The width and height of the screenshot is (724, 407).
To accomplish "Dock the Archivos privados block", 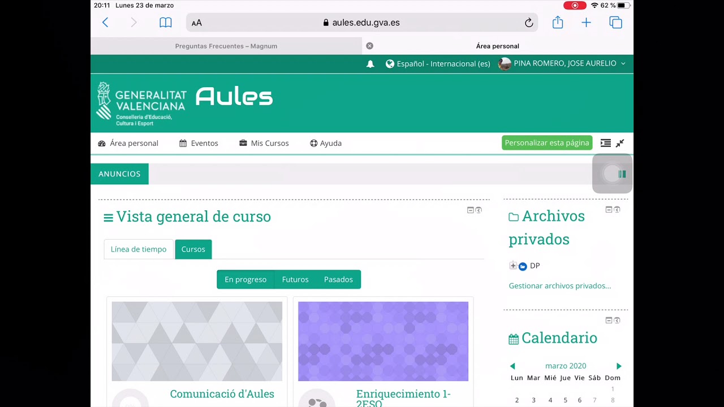I will coord(617,210).
